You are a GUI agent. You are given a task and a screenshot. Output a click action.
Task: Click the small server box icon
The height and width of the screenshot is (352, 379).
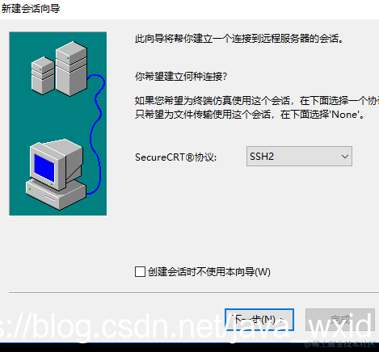(x=43, y=76)
